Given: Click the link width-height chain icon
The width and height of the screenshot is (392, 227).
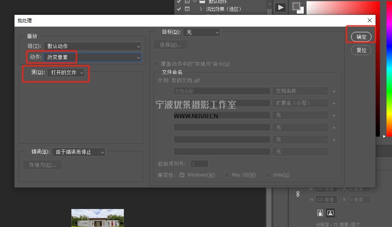Looking at the screenshot, I should [298, 194].
